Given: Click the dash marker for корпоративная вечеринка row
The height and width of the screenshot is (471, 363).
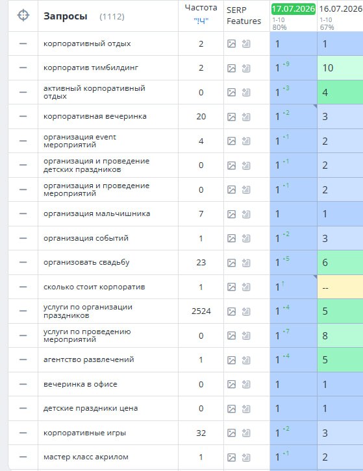Looking at the screenshot, I should [23, 116].
